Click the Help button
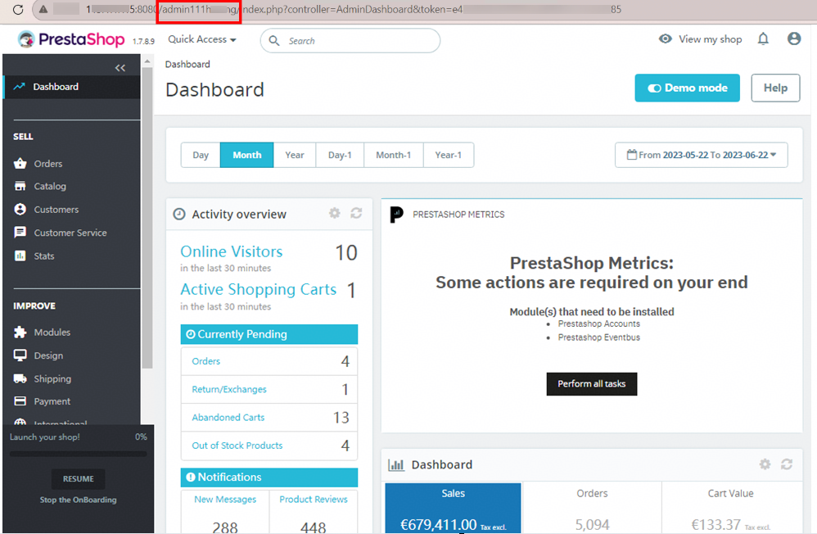817x534 pixels. (775, 88)
